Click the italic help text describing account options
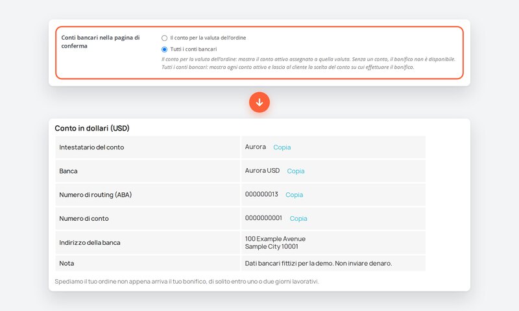 coord(309,63)
